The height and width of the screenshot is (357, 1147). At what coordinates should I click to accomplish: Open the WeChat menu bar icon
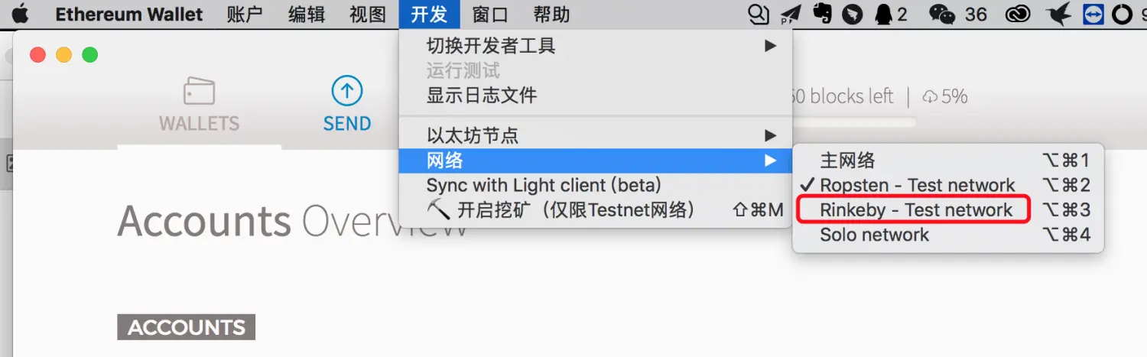[942, 15]
